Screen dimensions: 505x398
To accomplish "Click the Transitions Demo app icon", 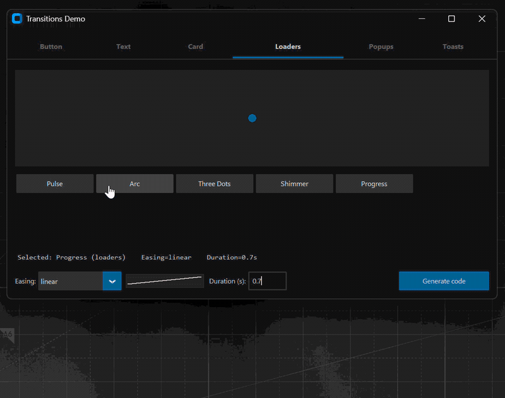I will click(x=17, y=19).
